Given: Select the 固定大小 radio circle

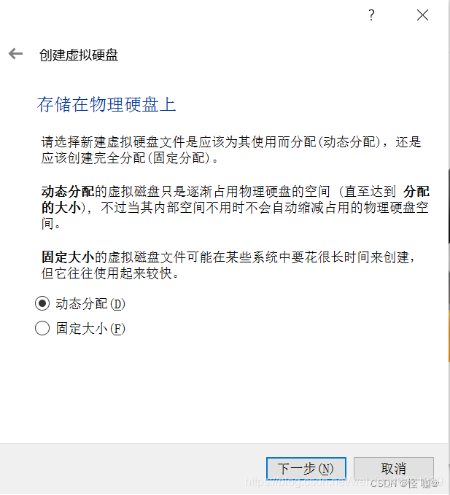Looking at the screenshot, I should pyautogui.click(x=42, y=328).
